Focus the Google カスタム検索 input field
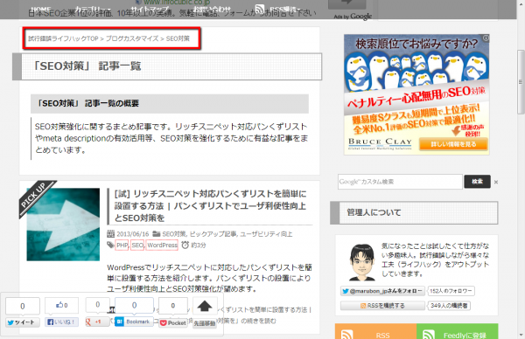 (400, 182)
